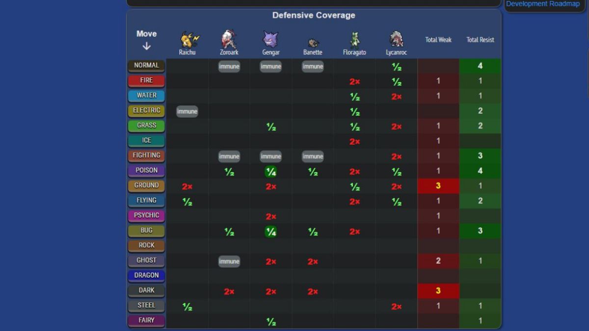589x331 pixels.
Task: Click the Banette sprite icon
Action: point(313,43)
